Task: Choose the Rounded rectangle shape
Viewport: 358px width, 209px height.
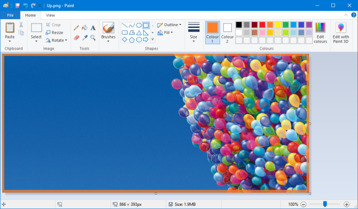Action: click(x=124, y=33)
